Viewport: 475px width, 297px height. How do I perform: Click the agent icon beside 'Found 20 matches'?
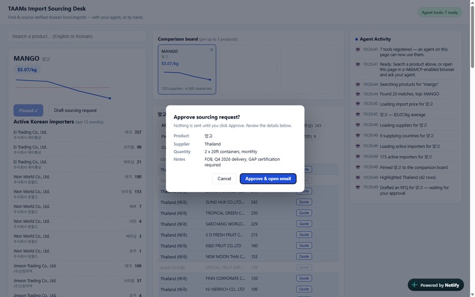tap(358, 94)
